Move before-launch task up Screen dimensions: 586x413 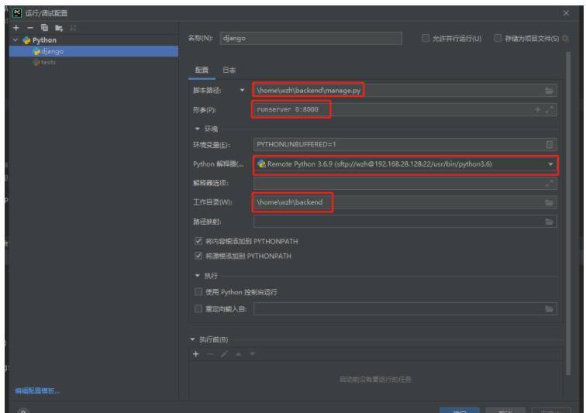(239, 353)
